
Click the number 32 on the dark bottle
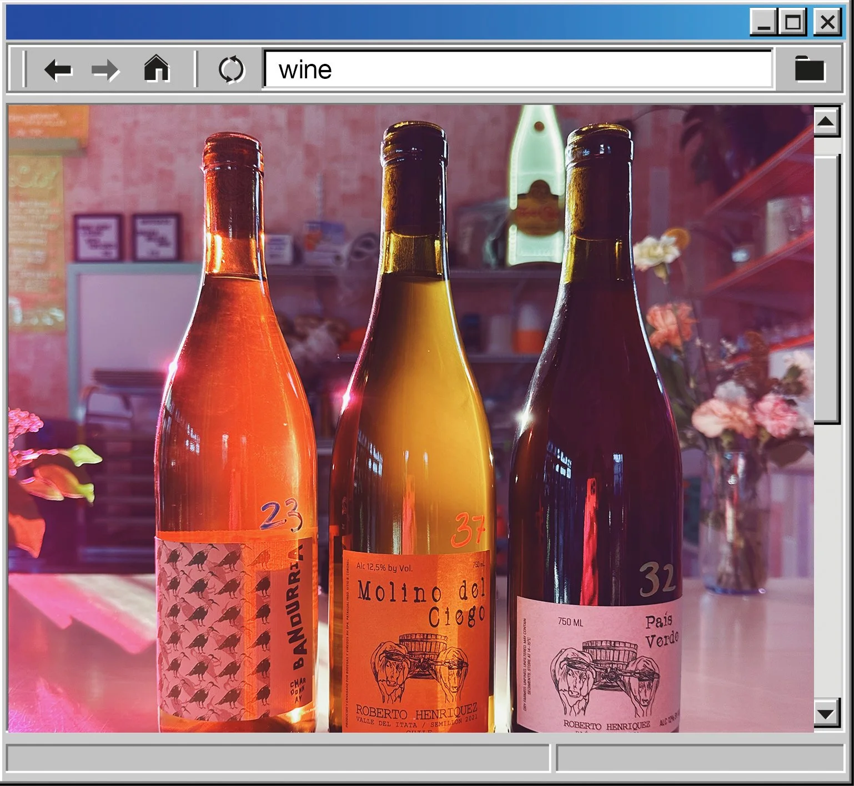(x=657, y=579)
